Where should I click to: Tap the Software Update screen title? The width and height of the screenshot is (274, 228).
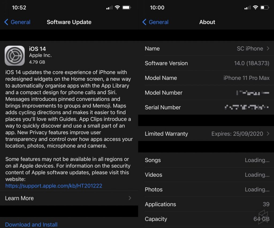[x=69, y=22]
